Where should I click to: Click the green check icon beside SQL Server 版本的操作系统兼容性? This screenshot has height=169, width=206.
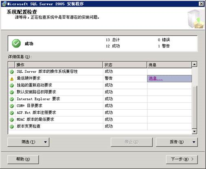tap(12, 71)
